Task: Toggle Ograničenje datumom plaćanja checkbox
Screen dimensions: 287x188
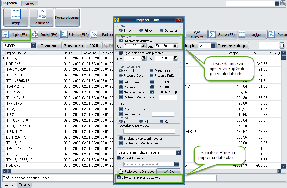Action: (x=121, y=53)
